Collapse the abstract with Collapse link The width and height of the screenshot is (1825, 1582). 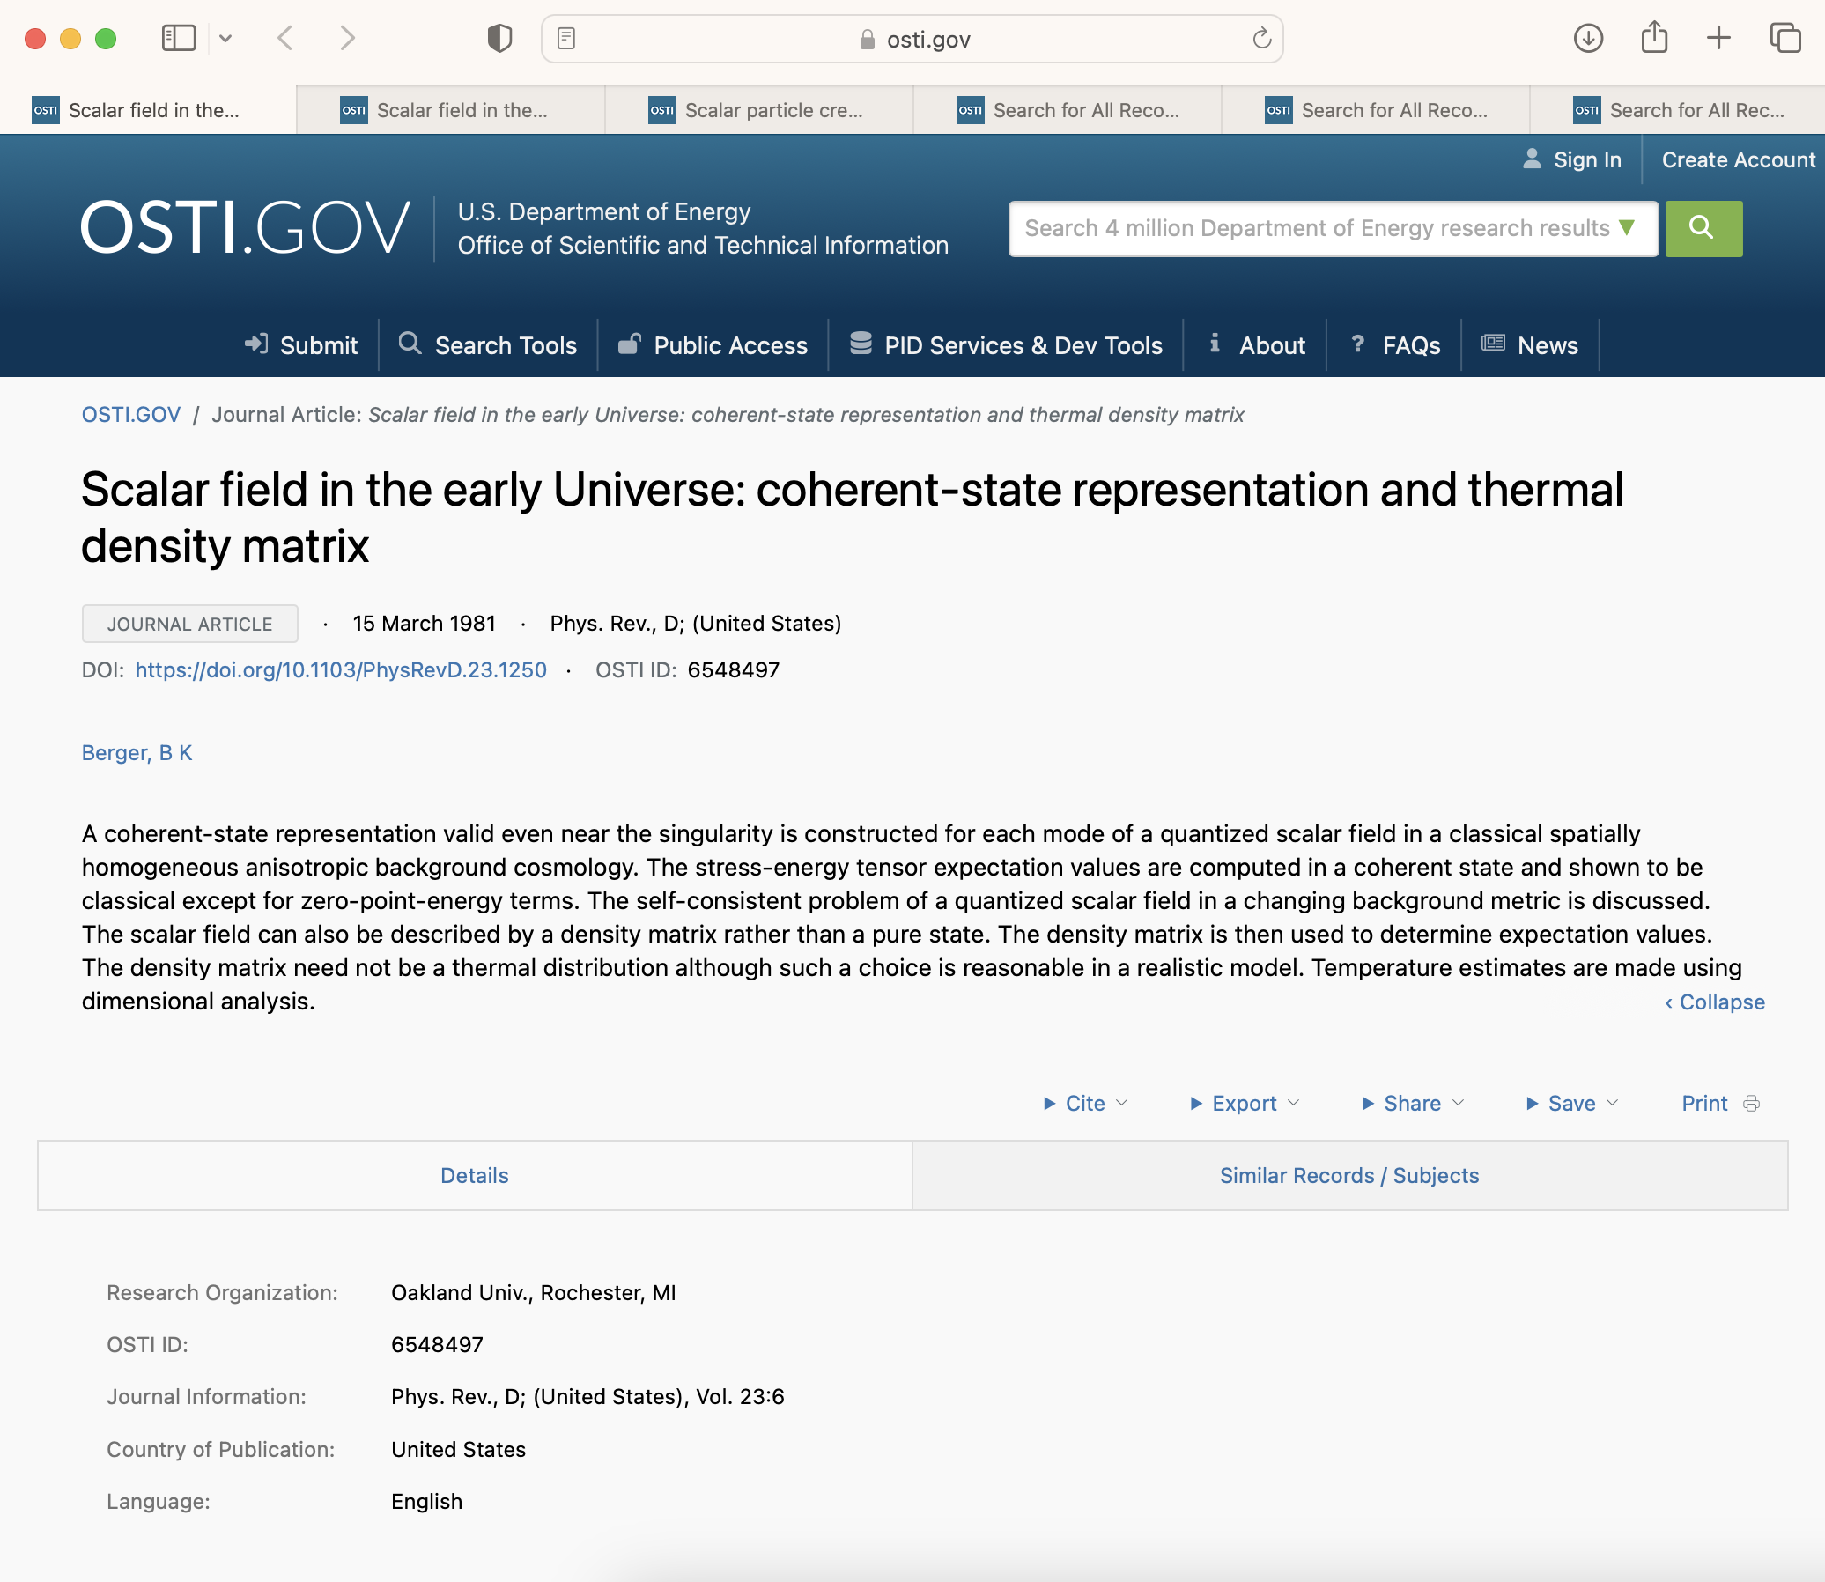(x=1715, y=1002)
